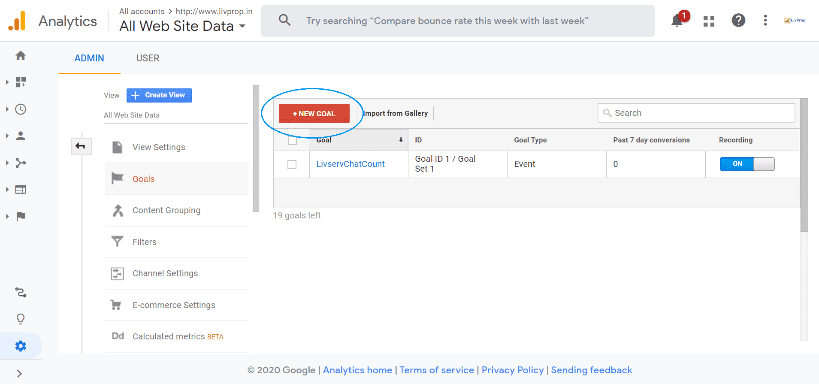Open the Help question mark icon
This screenshot has height=384, width=819.
point(738,20)
